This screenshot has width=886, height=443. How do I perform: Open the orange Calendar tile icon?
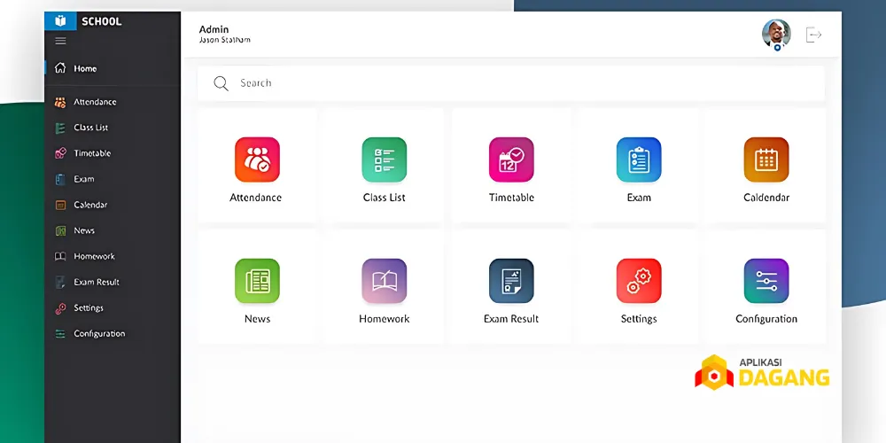tap(766, 159)
